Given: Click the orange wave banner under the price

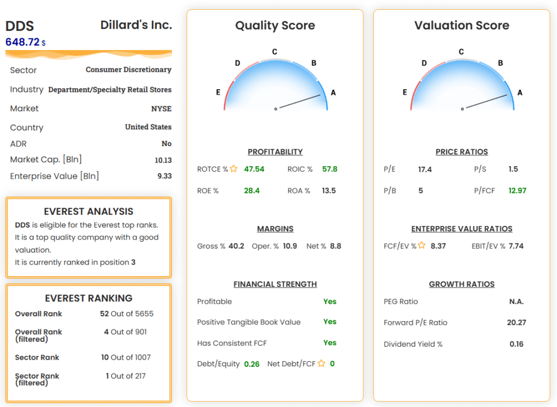Looking at the screenshot, I should pos(89,54).
